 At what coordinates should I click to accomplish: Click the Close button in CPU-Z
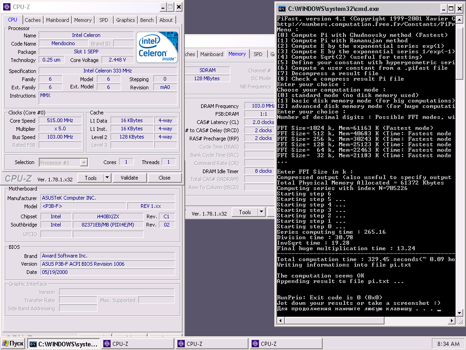click(x=164, y=178)
